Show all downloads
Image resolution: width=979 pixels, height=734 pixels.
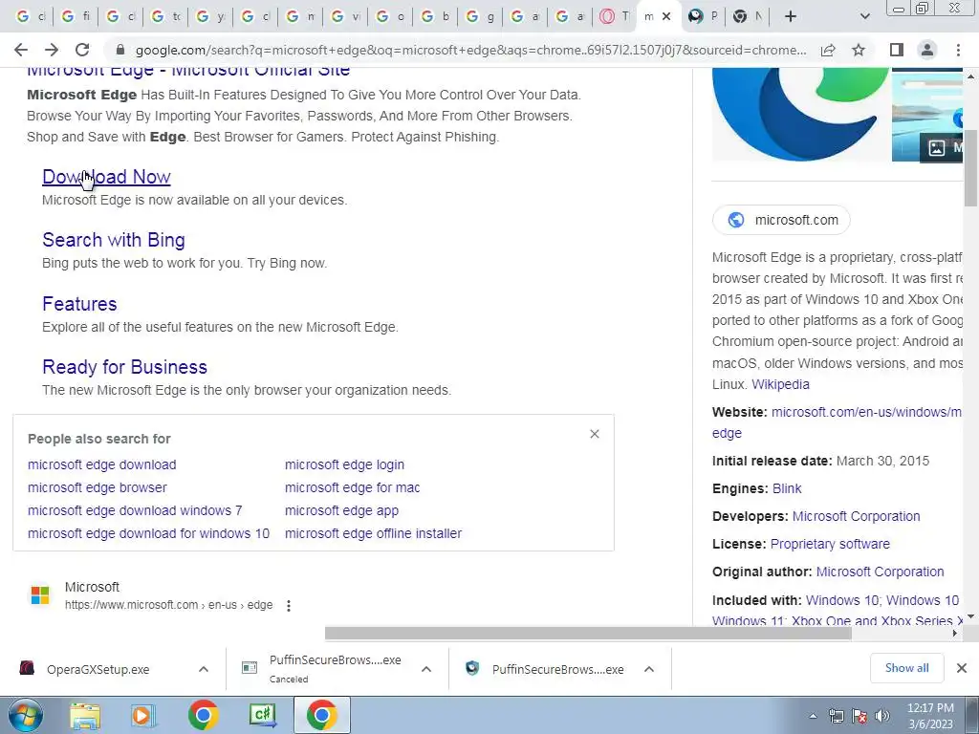(906, 668)
